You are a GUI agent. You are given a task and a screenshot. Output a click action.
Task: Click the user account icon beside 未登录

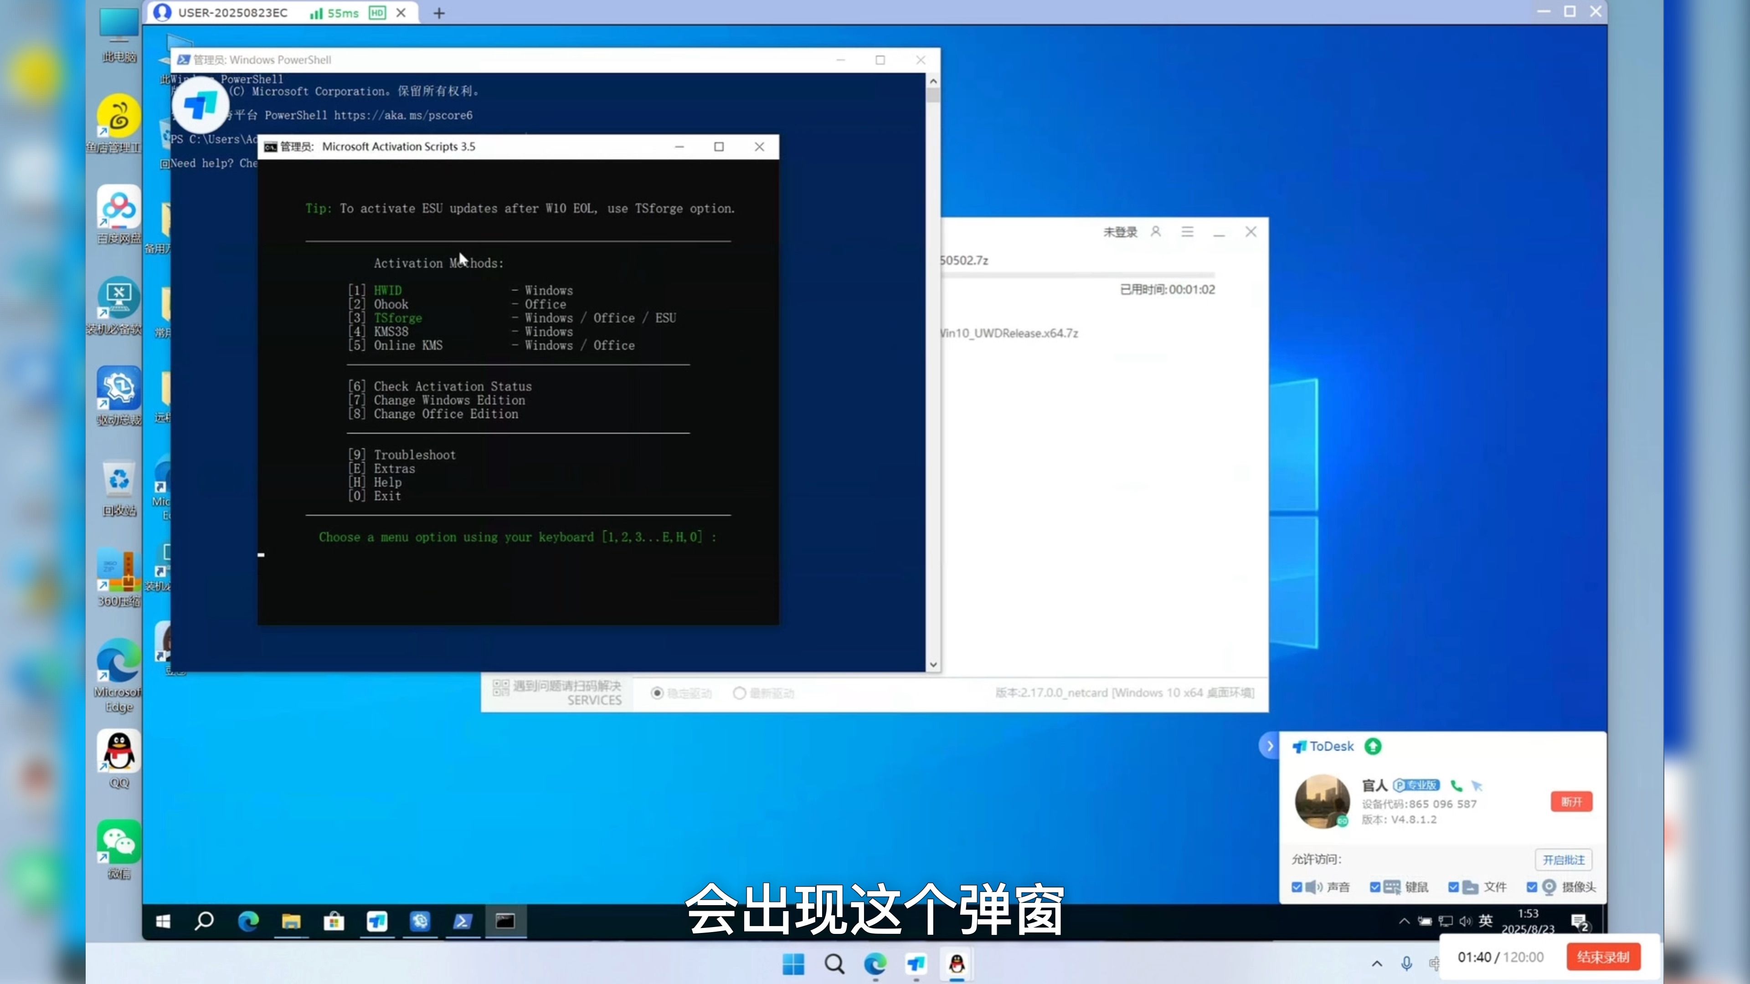[1156, 231]
